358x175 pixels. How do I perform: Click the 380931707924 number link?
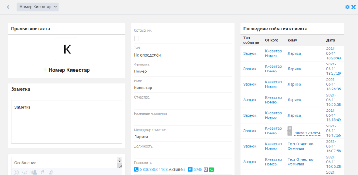pyautogui.click(x=307, y=133)
